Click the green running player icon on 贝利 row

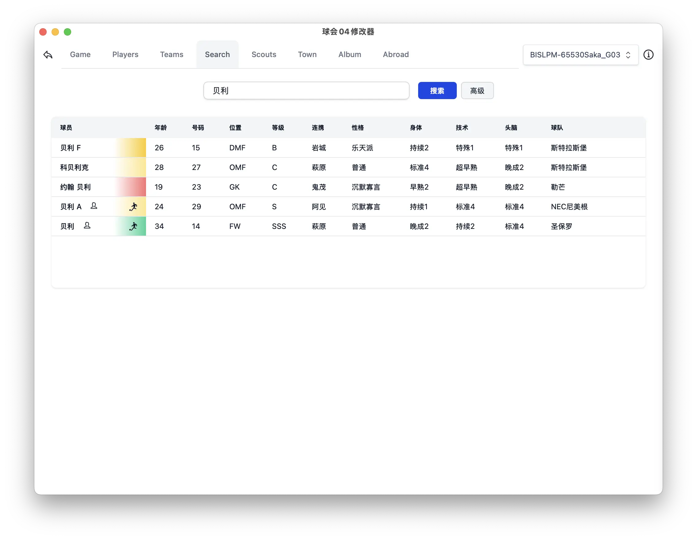tap(133, 226)
